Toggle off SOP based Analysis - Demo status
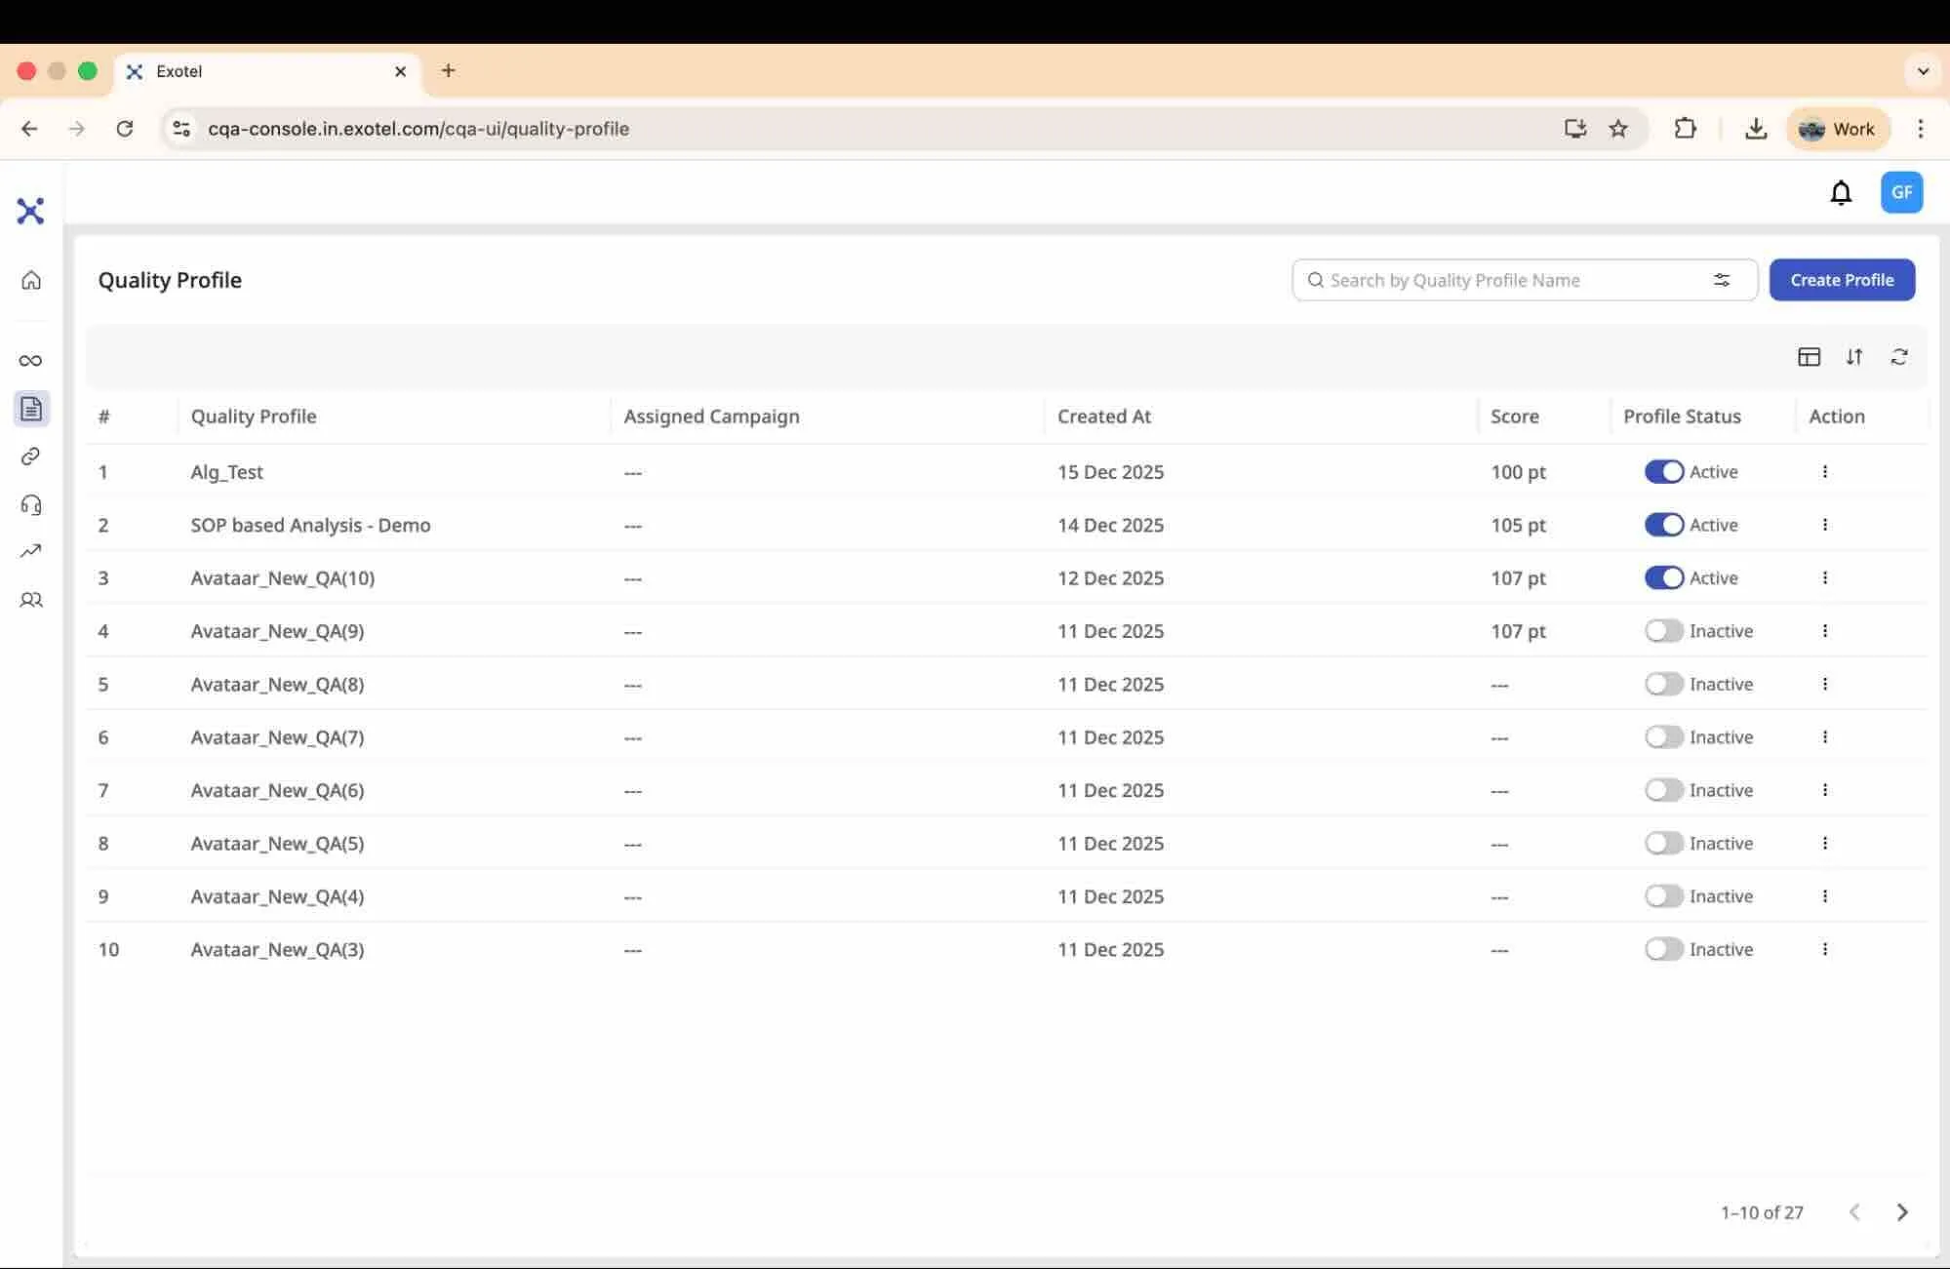The width and height of the screenshot is (1950, 1269). point(1663,525)
